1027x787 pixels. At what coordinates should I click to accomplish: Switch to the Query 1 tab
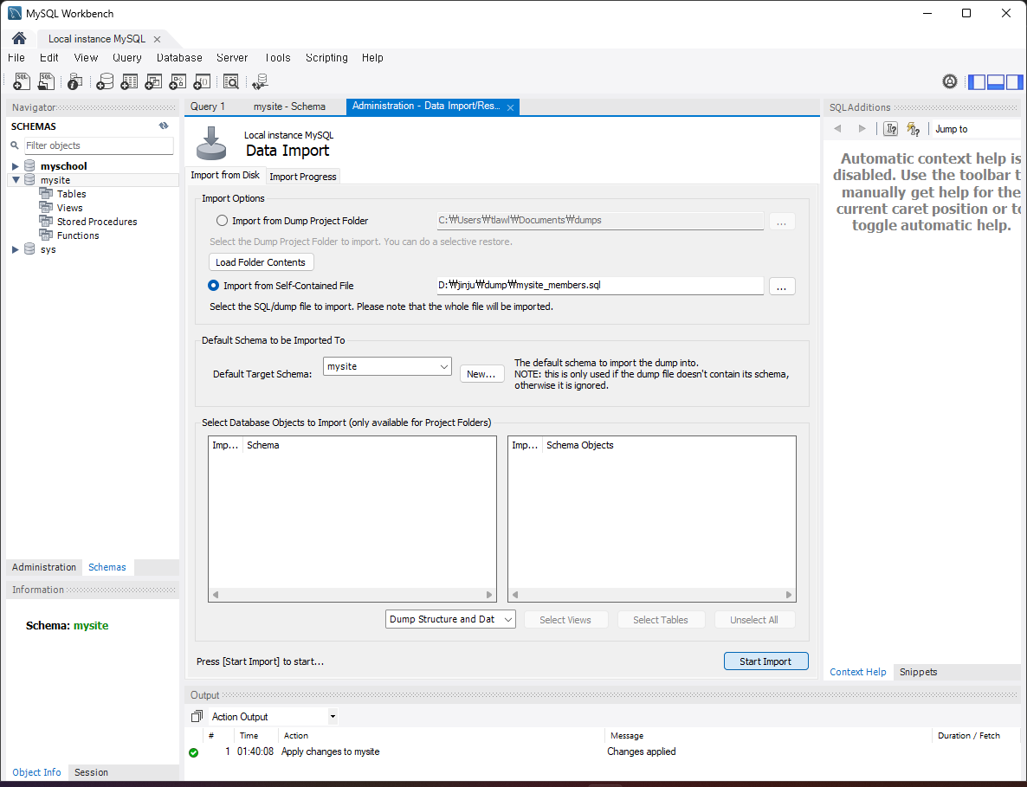(208, 106)
